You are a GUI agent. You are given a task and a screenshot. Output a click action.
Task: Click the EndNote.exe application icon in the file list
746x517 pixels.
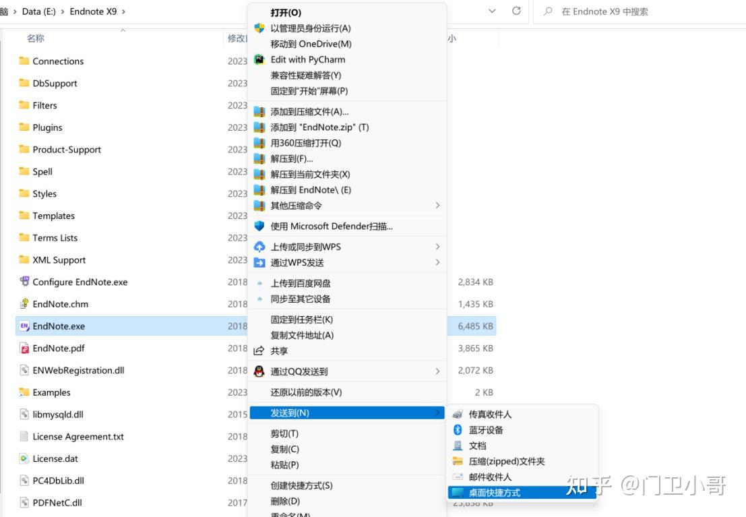(x=25, y=326)
